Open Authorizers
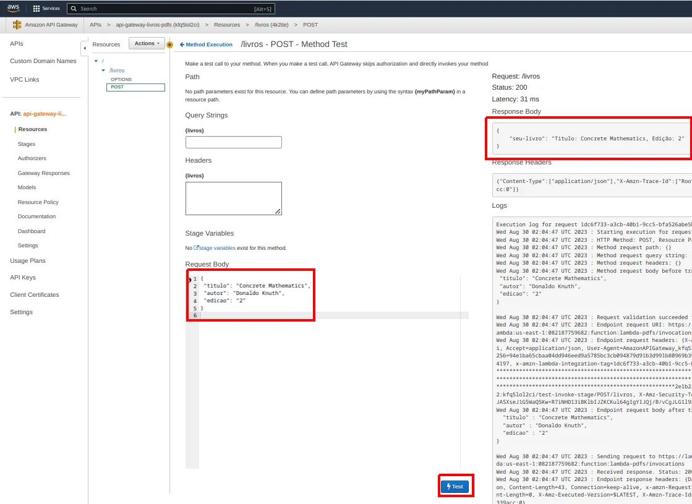The width and height of the screenshot is (692, 504). point(32,158)
